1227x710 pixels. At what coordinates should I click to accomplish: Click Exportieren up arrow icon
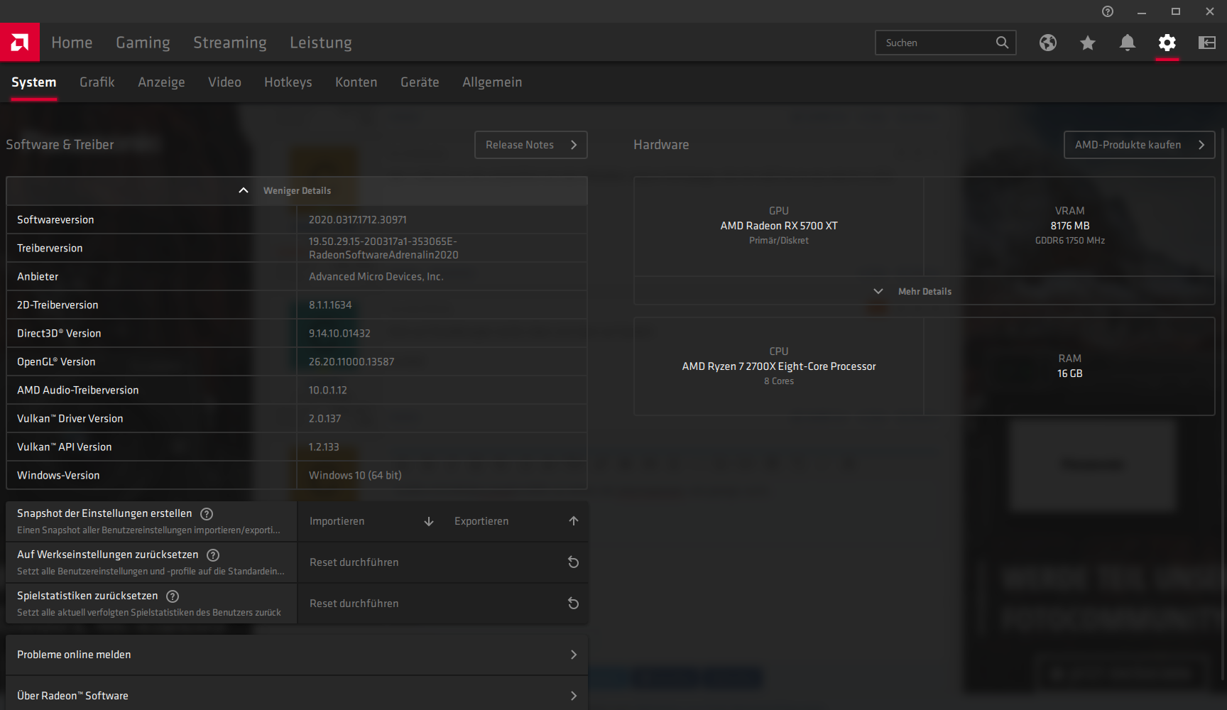[574, 521]
